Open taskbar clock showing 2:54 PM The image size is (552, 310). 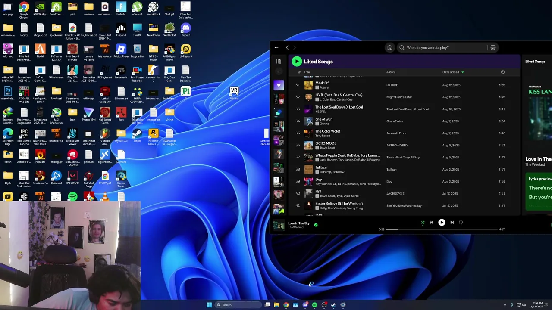537,305
